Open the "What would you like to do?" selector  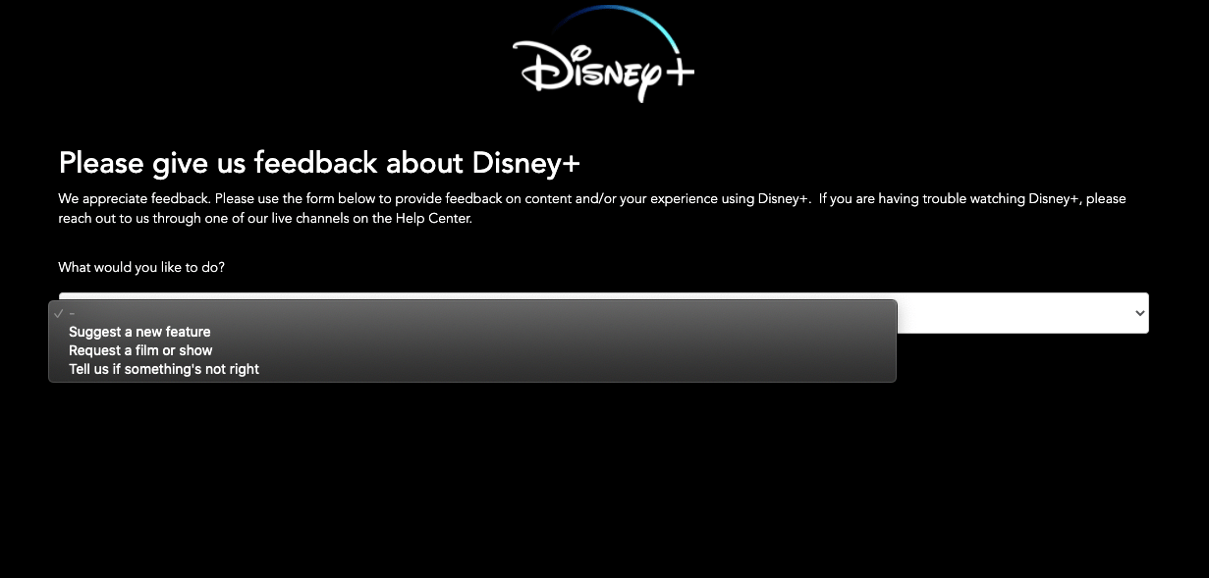coord(1021,313)
